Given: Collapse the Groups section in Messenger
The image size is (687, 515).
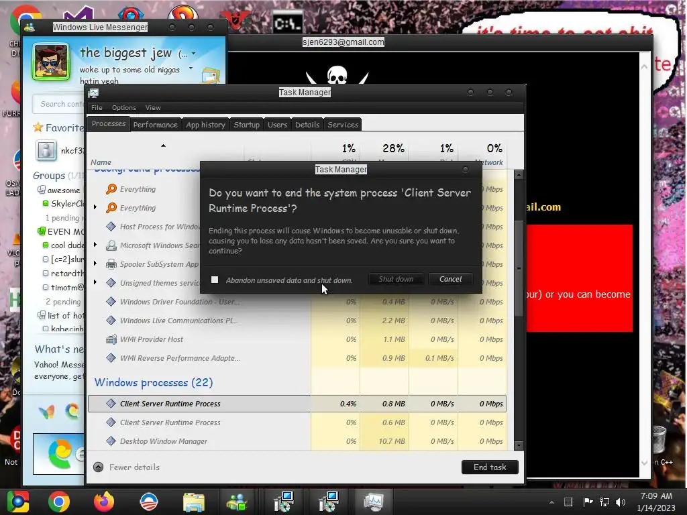Looking at the screenshot, I should pos(49,176).
